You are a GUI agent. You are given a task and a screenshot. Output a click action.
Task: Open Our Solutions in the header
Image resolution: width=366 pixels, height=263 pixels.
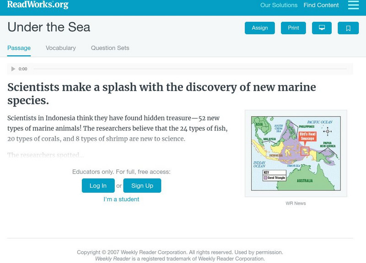click(279, 5)
